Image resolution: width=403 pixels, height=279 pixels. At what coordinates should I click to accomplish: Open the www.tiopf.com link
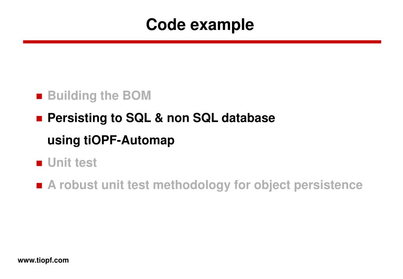point(43,260)
